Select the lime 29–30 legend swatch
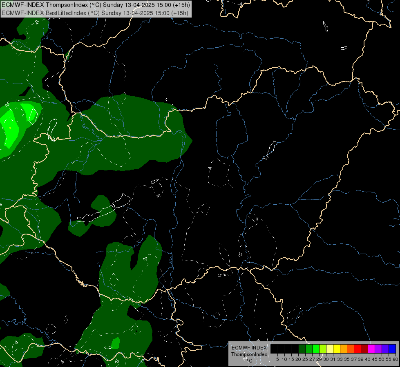 [x=323, y=349]
